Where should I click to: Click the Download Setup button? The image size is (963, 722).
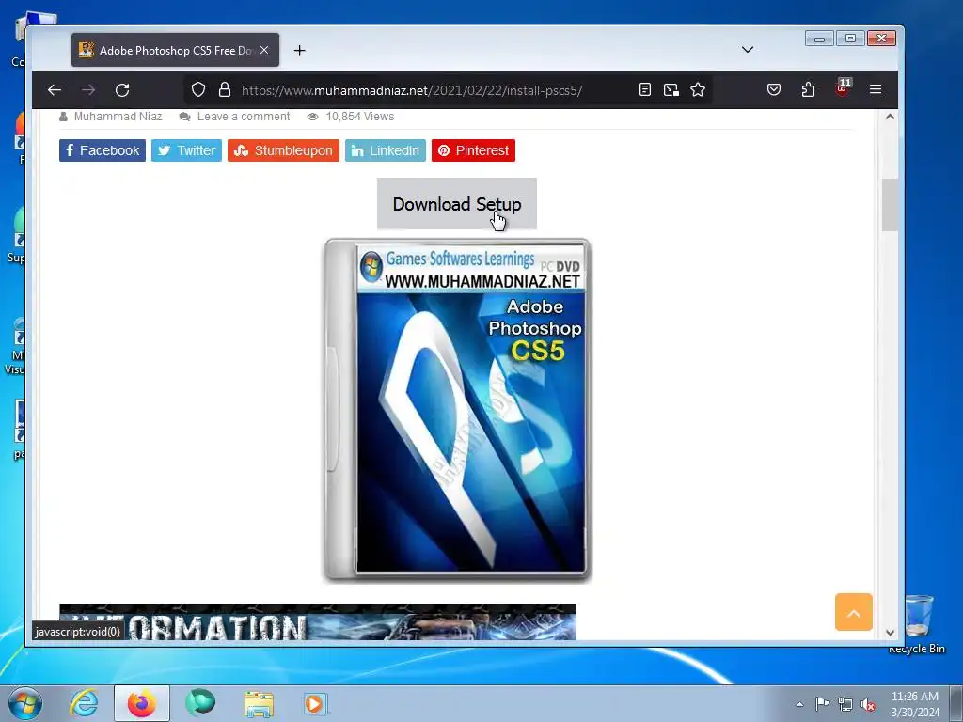click(x=457, y=204)
